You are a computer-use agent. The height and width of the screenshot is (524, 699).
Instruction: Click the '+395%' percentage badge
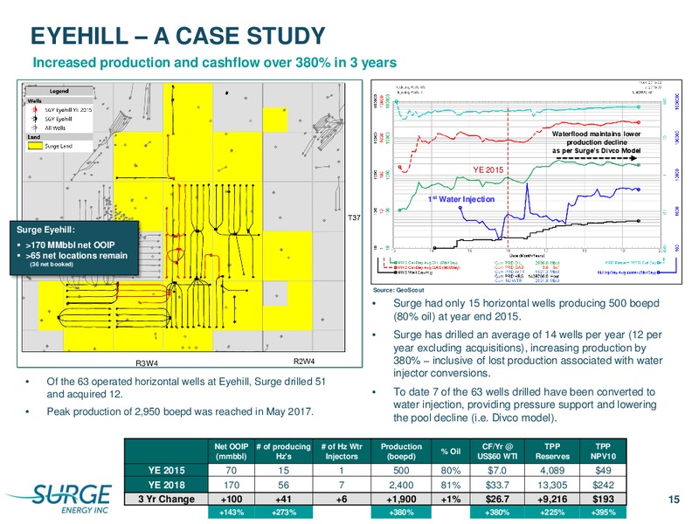pyautogui.click(x=603, y=513)
